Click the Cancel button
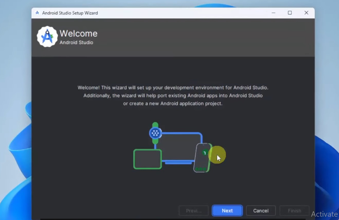This screenshot has width=339, height=220. pyautogui.click(x=261, y=211)
